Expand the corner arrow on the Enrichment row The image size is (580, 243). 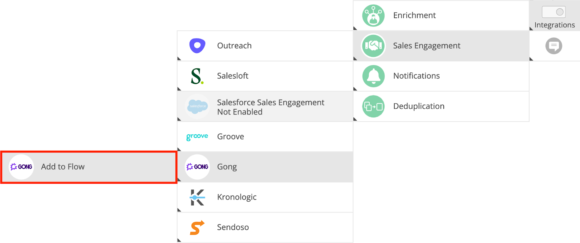[x=355, y=29]
